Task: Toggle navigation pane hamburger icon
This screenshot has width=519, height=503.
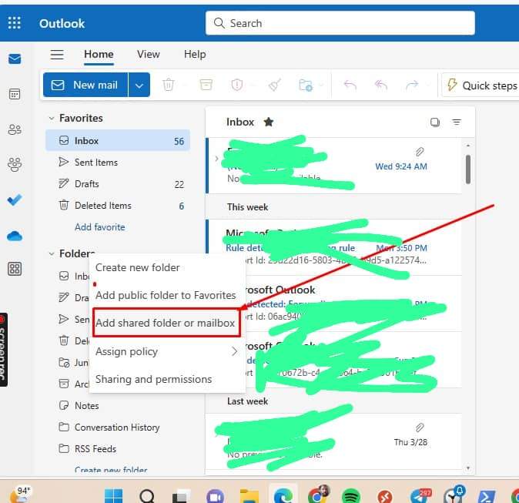Action: [57, 55]
